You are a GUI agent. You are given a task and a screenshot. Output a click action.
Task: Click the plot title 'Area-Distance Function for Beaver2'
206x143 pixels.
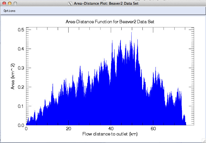tap(110, 22)
